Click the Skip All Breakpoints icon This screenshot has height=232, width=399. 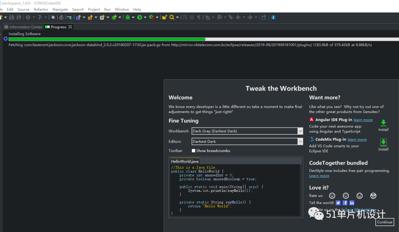click(x=53, y=17)
